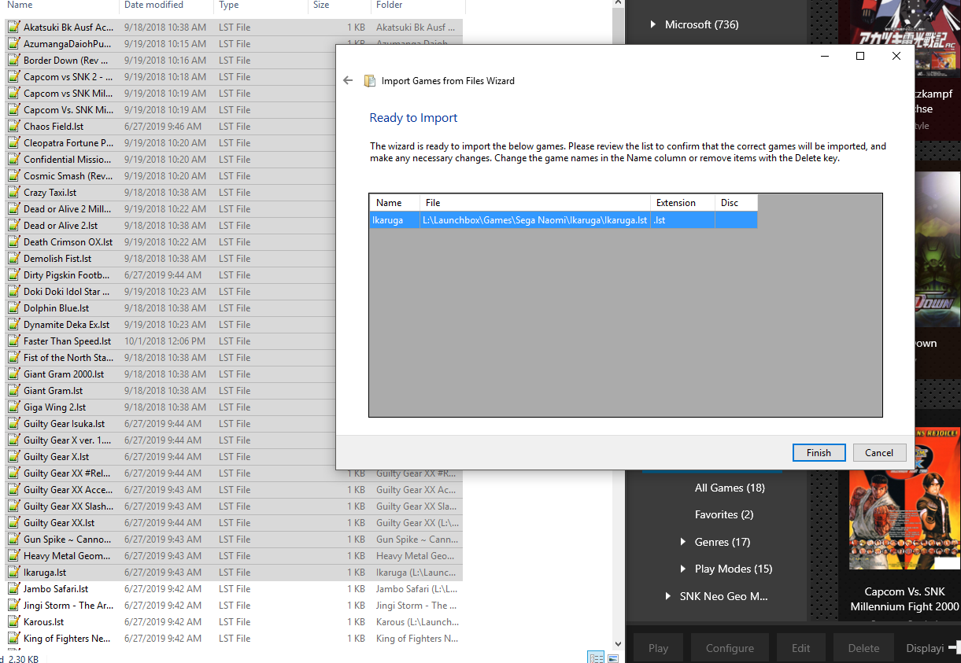Select the Chaos Field.lst file icon

pos(13,126)
